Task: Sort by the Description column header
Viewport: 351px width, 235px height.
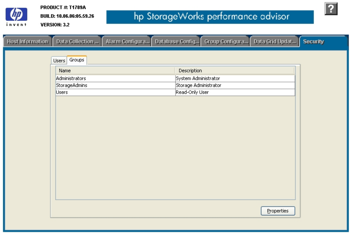Action: tap(235, 71)
